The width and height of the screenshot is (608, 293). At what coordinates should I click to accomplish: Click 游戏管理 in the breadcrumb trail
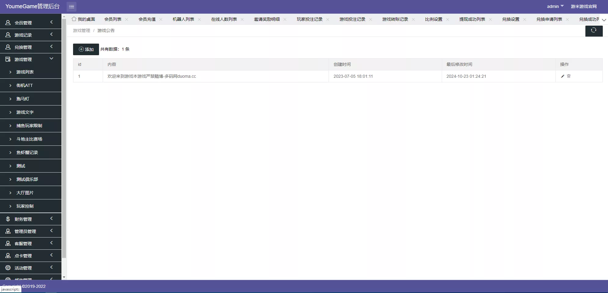[81, 30]
